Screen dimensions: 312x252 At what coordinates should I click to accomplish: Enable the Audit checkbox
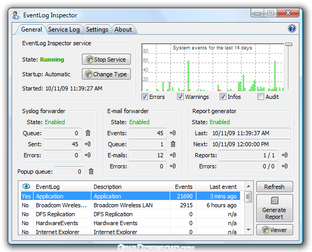click(261, 97)
